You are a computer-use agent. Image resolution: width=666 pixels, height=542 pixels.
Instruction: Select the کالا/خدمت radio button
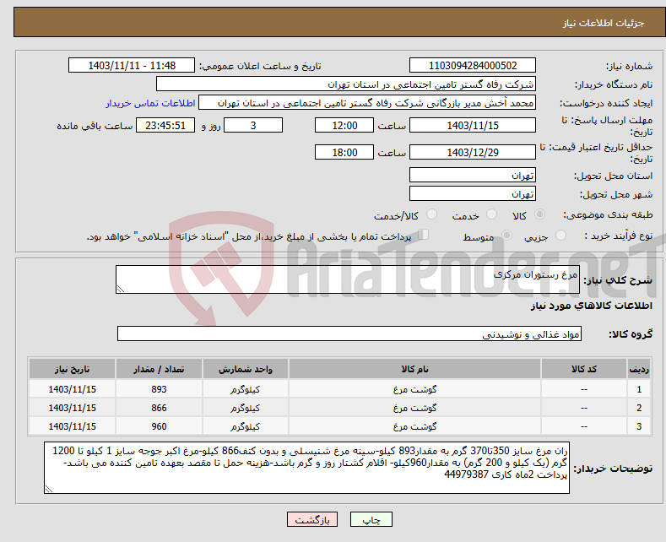click(x=431, y=214)
